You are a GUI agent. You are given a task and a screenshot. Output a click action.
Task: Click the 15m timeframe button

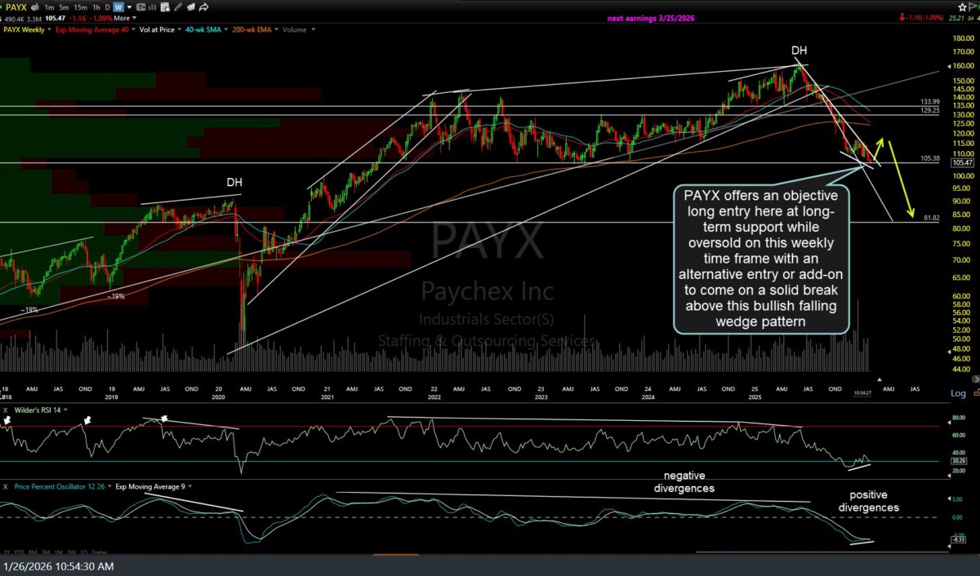coord(80,7)
